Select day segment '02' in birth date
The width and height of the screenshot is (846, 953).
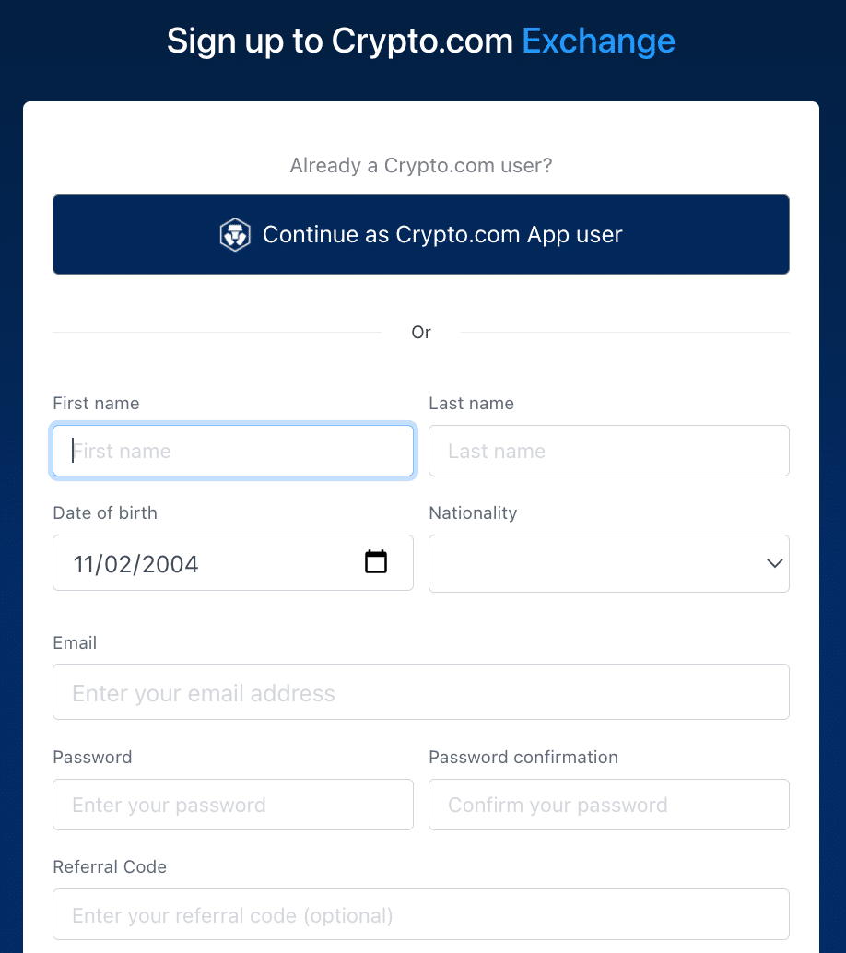pyautogui.click(x=119, y=564)
